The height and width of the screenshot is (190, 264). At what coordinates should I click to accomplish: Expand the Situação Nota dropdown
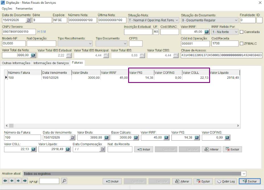177,20
